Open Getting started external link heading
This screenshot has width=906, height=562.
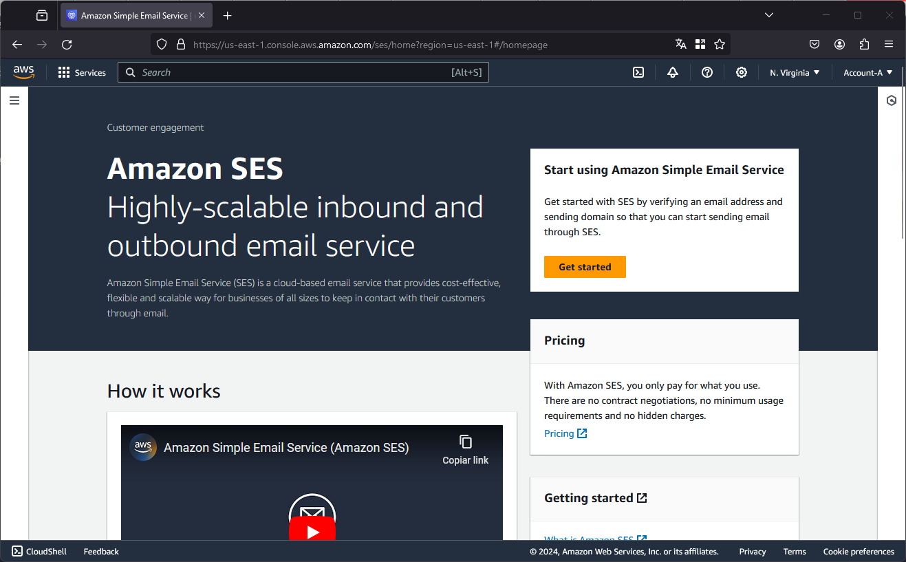[x=595, y=498]
